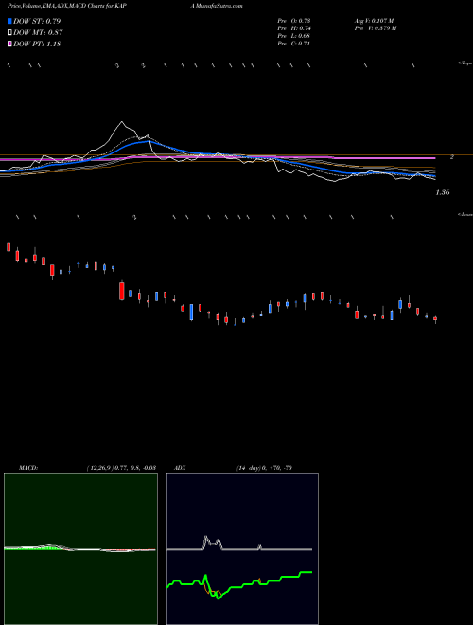Viewport: 473px width, 625px height.
Task: Click the 'Pre H: 0.74' high value
Action: [294, 28]
